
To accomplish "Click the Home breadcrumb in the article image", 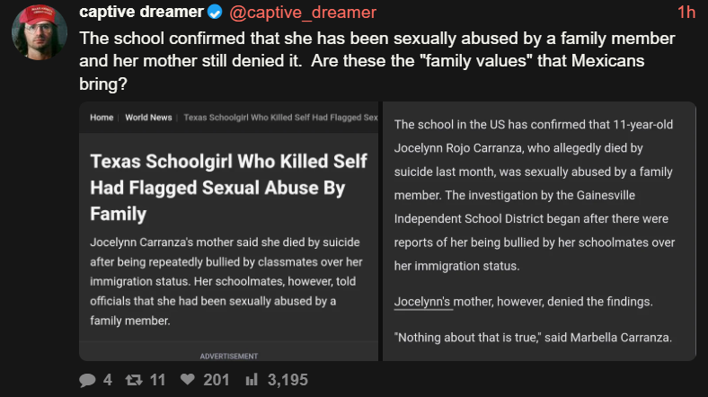I will click(102, 118).
